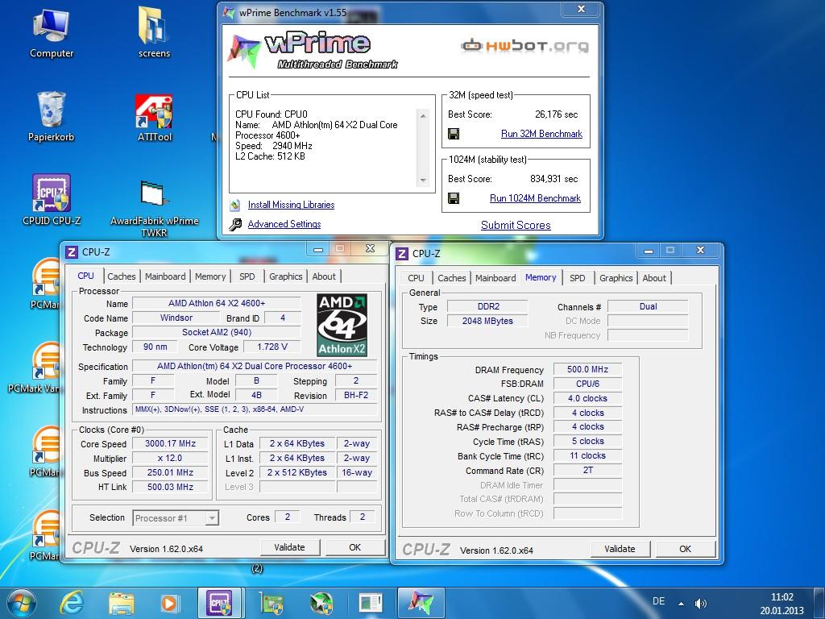This screenshot has height=619, width=825.
Task: Click the Run 32M Benchmark link
Action: point(541,134)
